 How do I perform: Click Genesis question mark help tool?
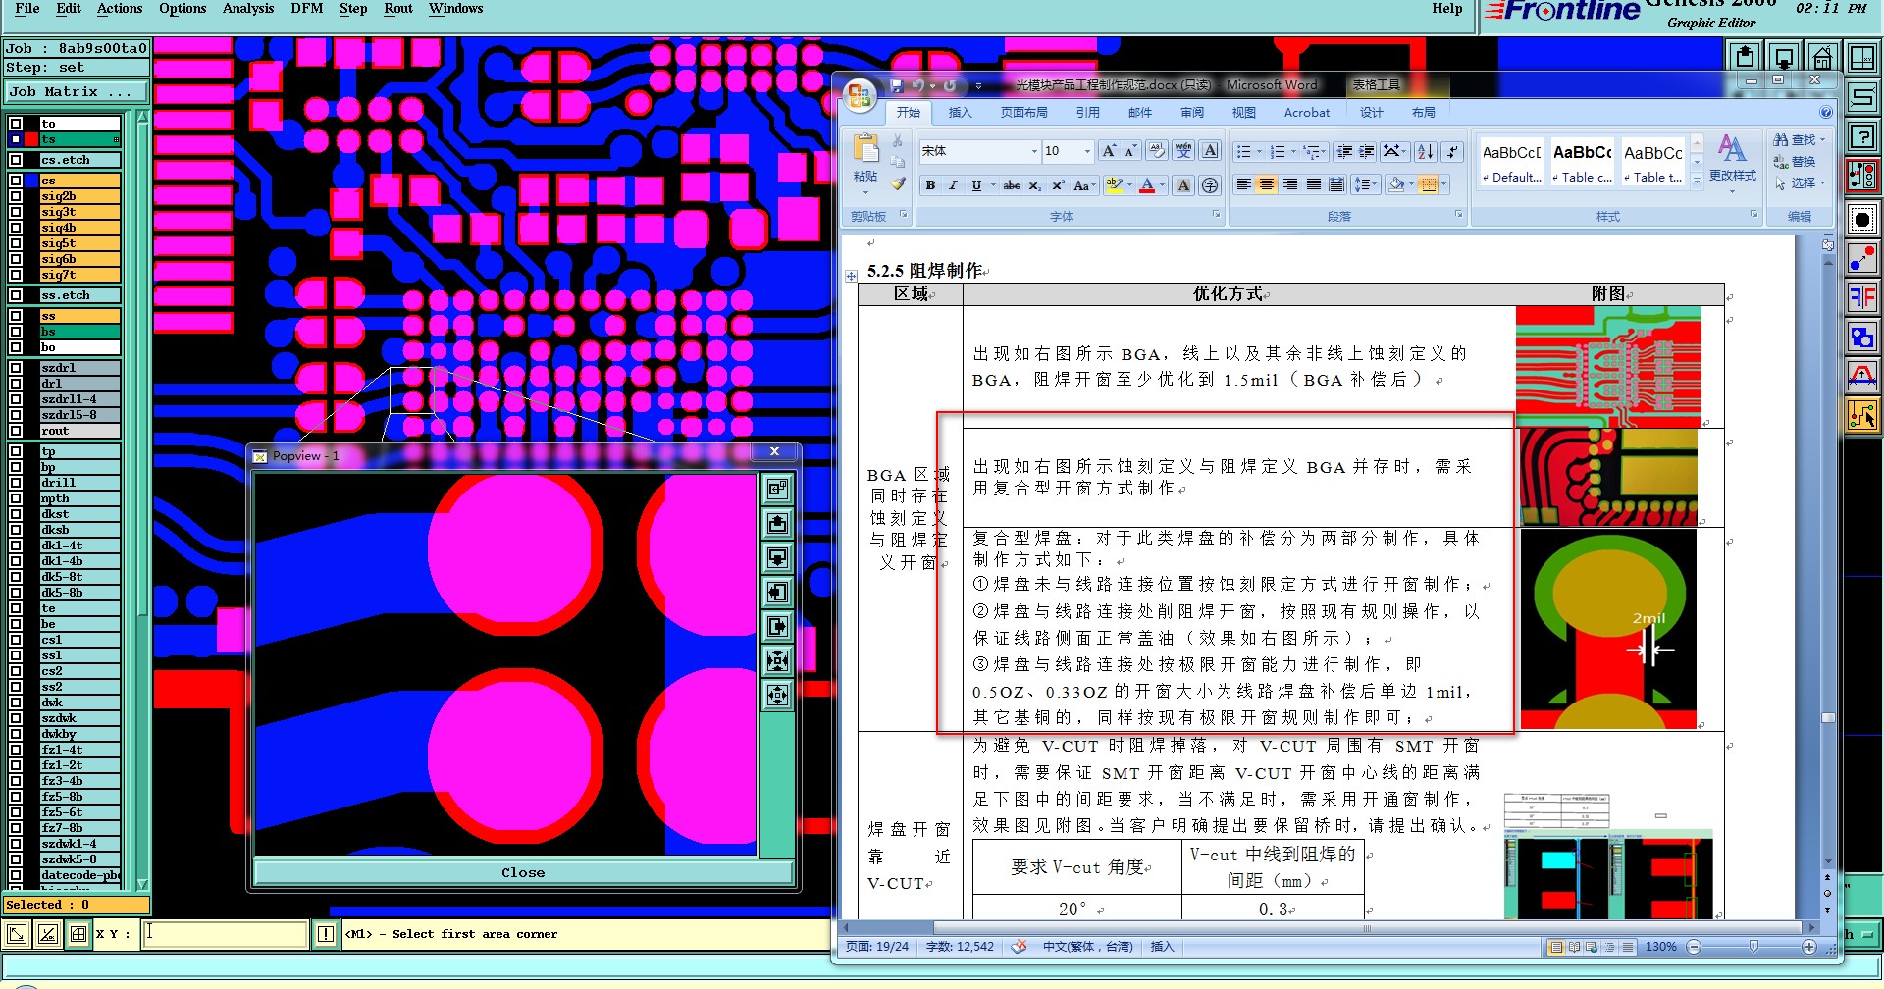[x=1862, y=136]
